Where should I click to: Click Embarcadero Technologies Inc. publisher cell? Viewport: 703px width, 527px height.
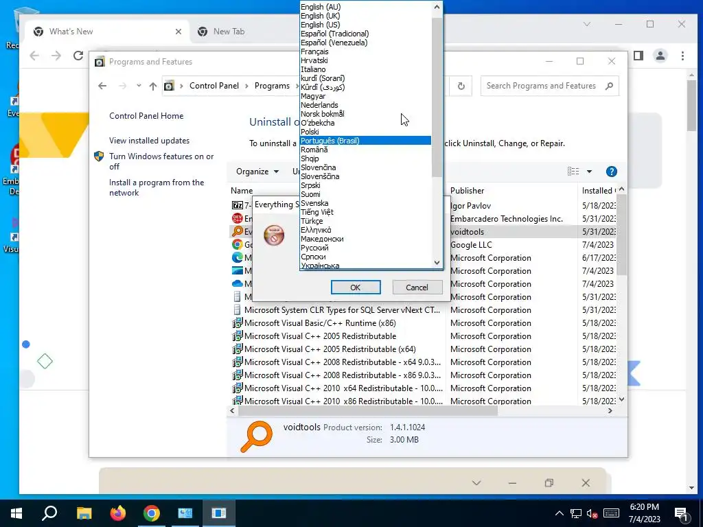506,219
